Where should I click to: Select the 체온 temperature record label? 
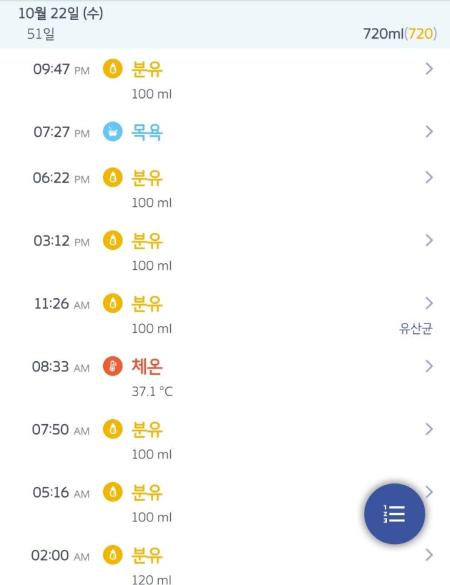147,367
